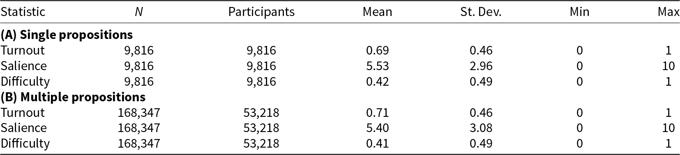680x155 pixels.
Task: Select the Min column header
Action: [579, 12]
